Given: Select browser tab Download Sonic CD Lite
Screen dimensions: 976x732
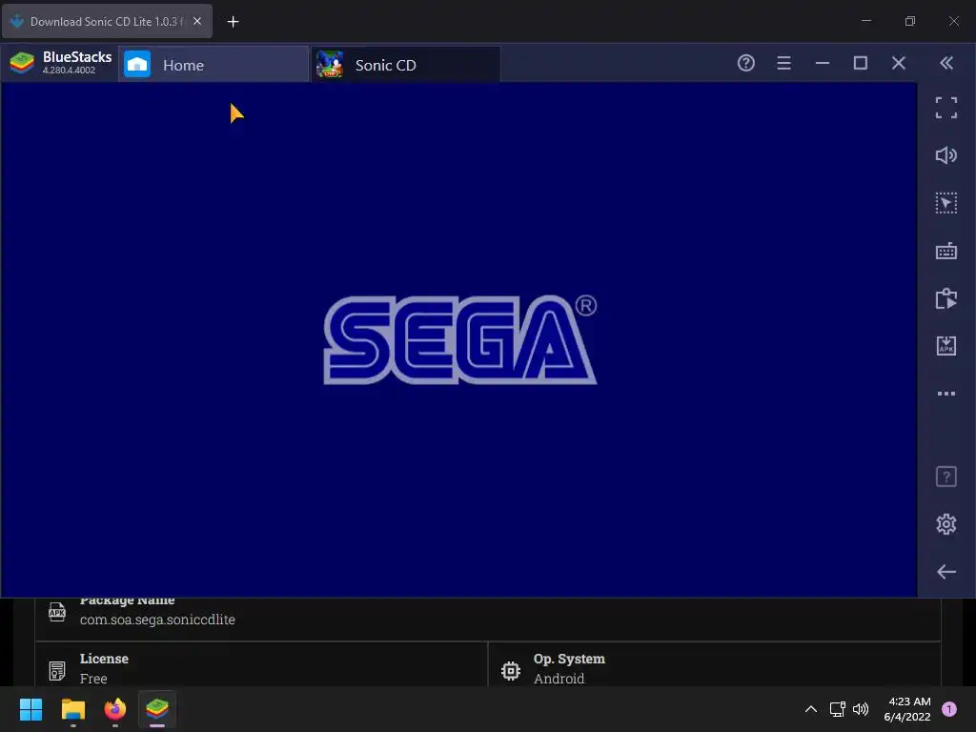Looking at the screenshot, I should (x=107, y=21).
